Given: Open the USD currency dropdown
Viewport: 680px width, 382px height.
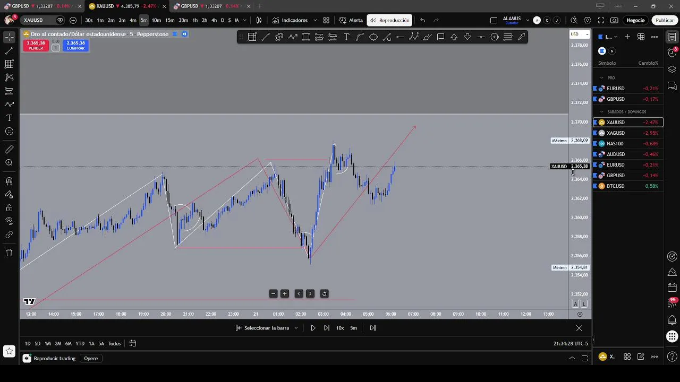Looking at the screenshot, I should 580,34.
